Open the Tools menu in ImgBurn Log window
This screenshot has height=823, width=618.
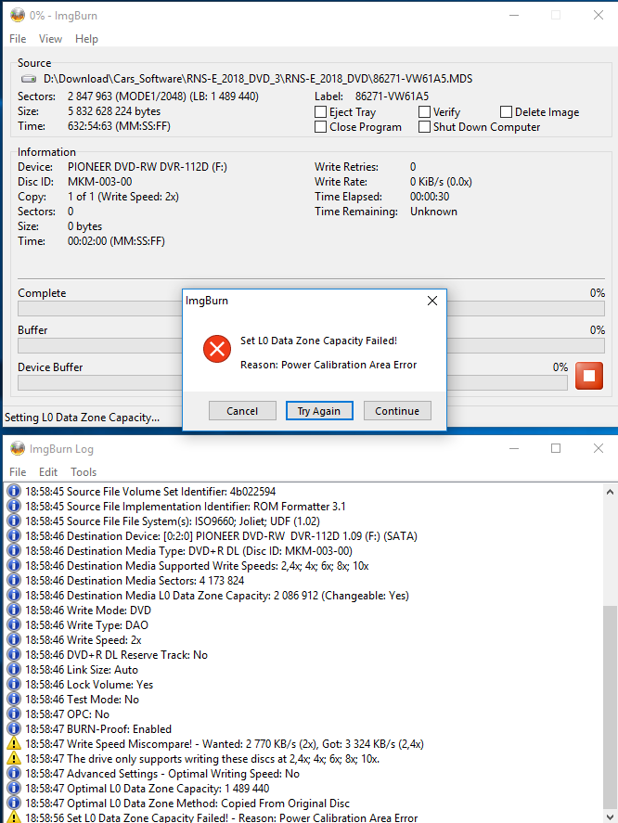point(84,472)
